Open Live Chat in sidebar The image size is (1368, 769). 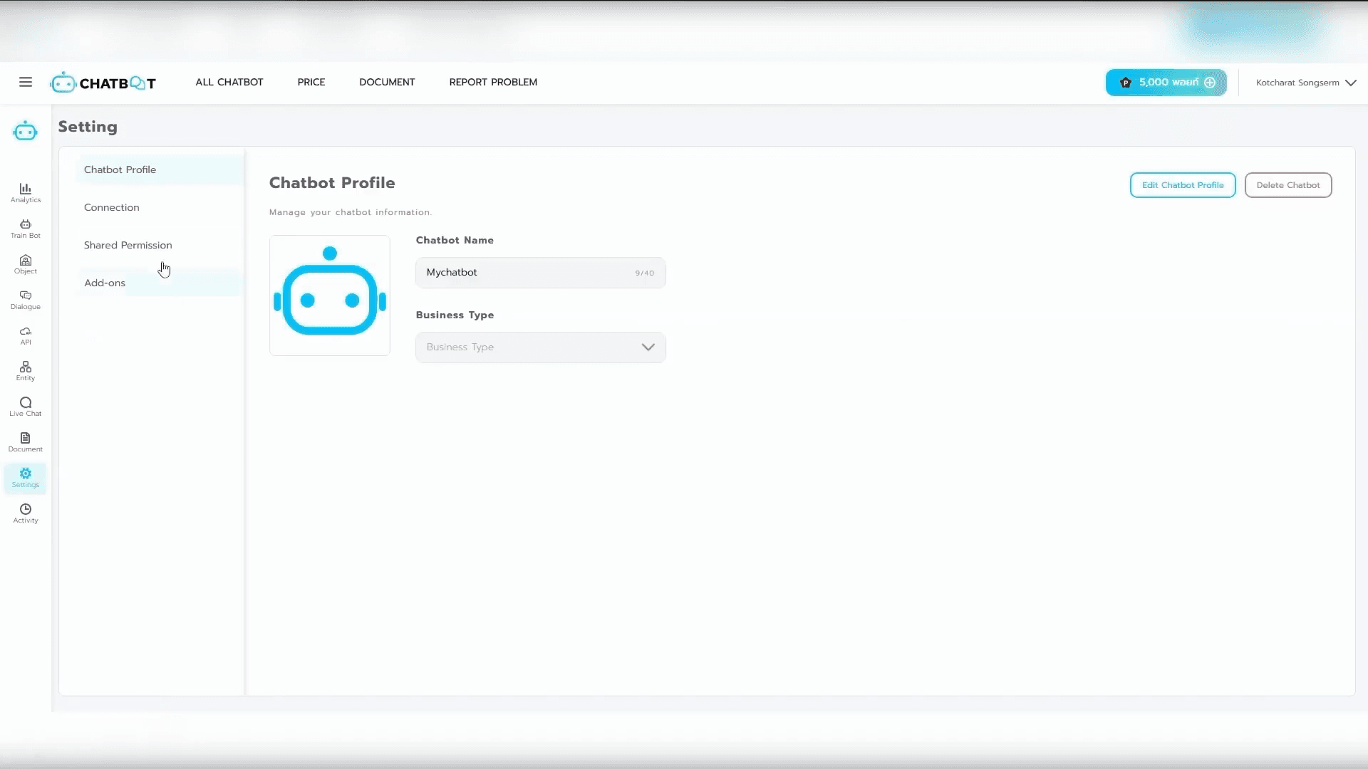click(26, 407)
